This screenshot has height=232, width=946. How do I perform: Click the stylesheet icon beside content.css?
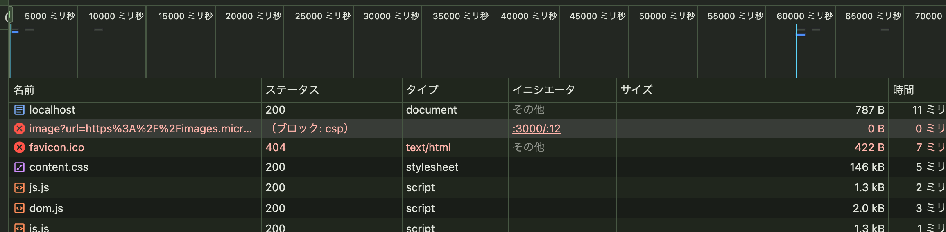19,167
